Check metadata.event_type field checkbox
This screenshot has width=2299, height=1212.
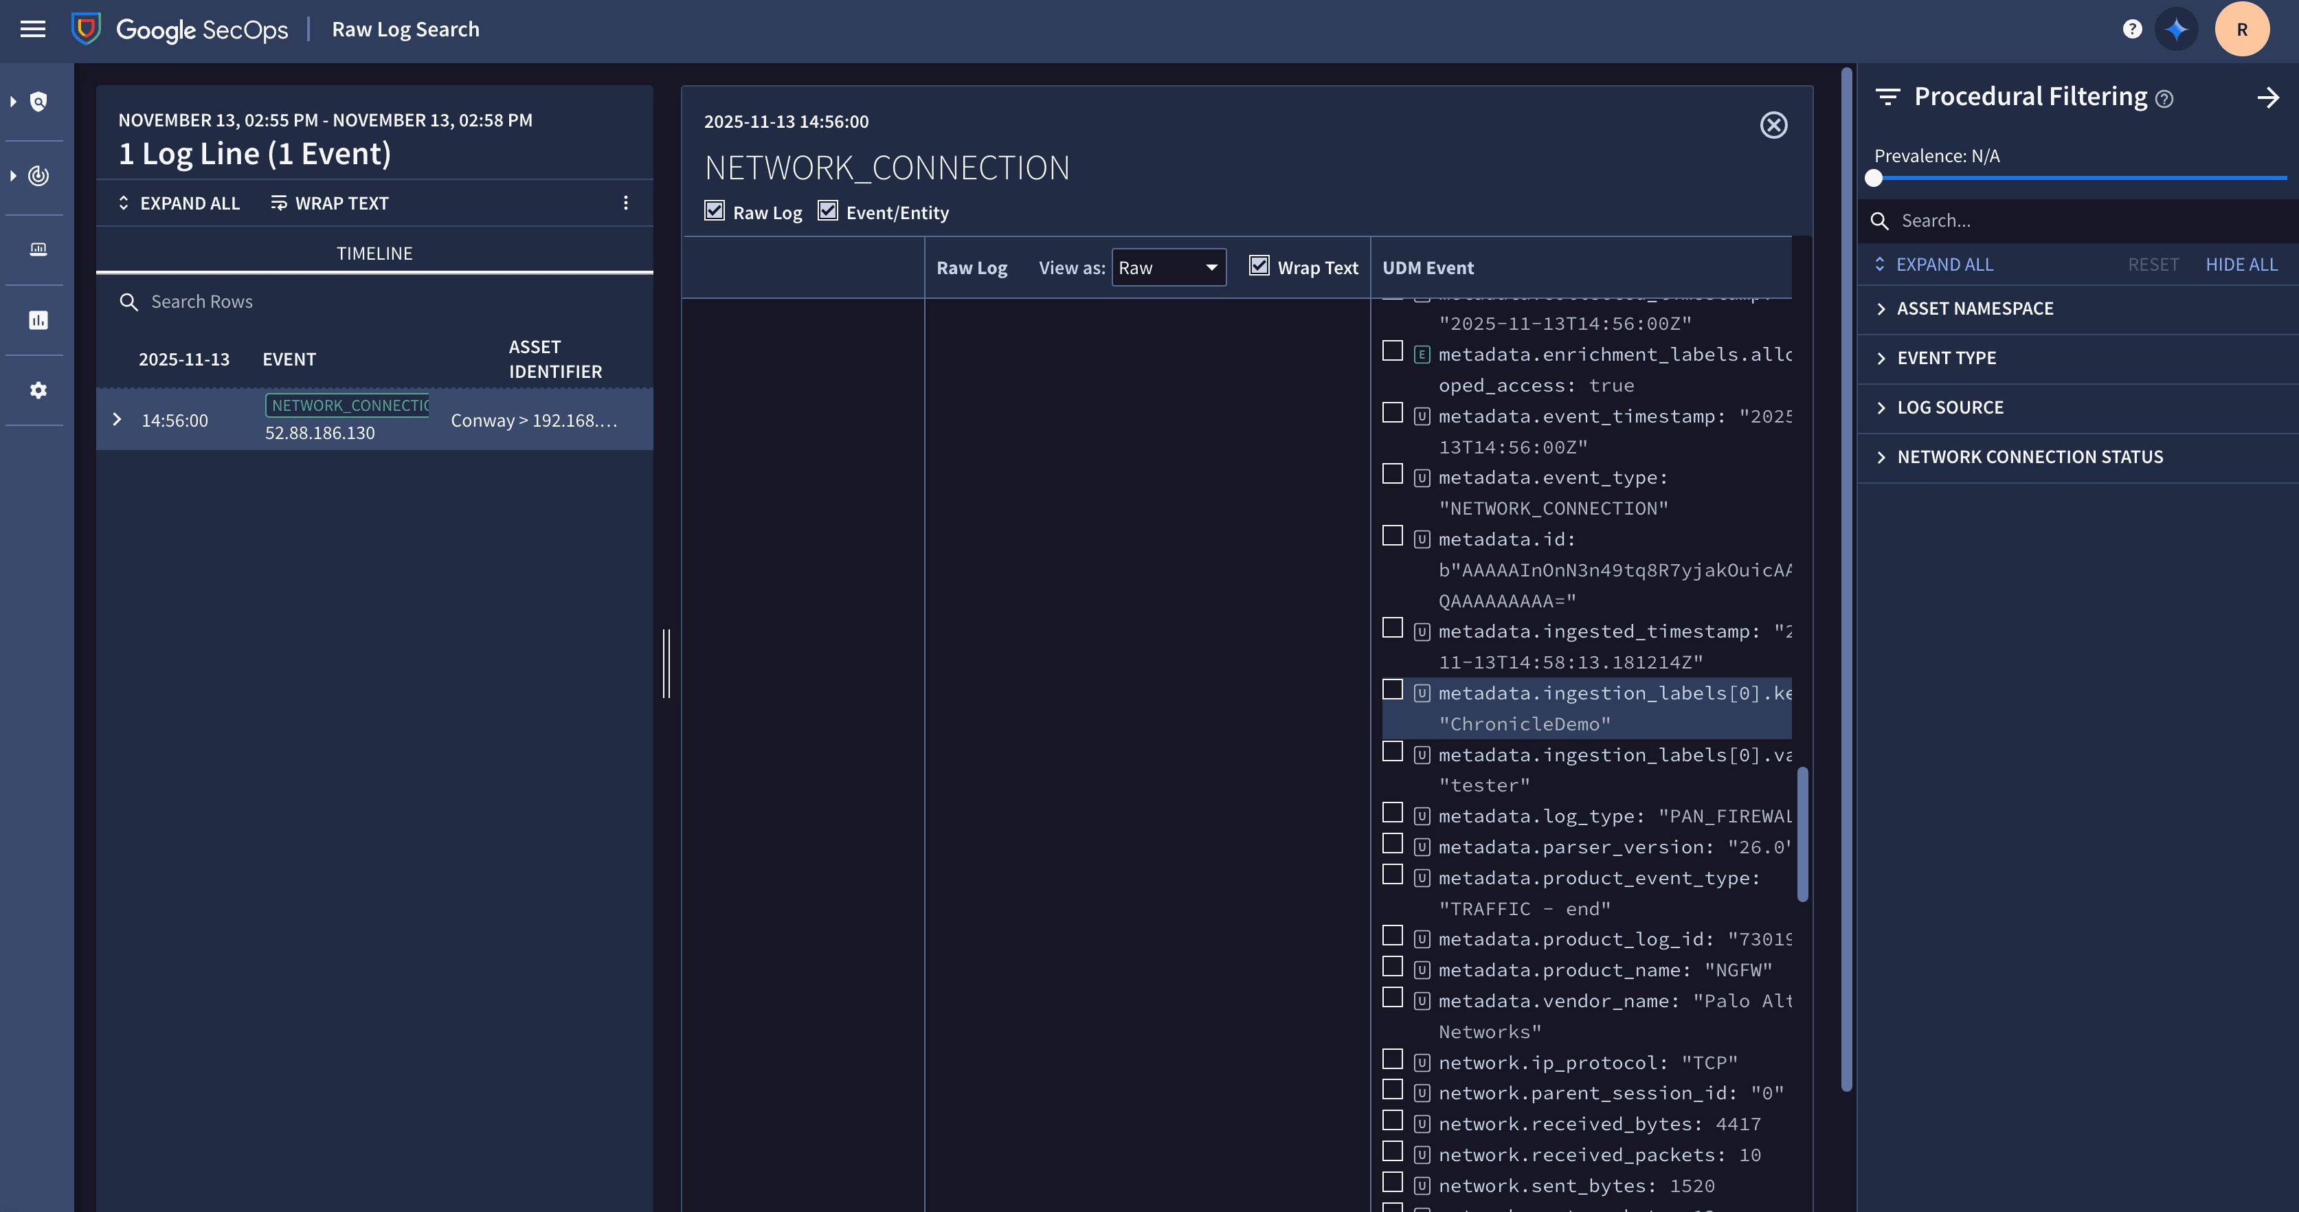tap(1392, 474)
